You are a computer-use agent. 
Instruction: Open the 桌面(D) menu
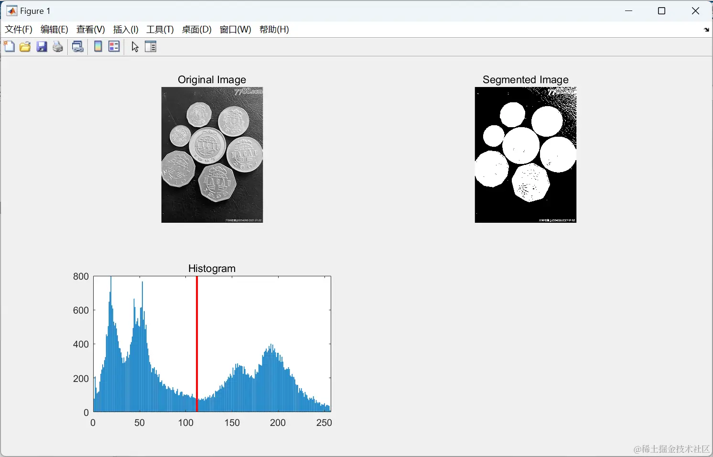(x=197, y=30)
